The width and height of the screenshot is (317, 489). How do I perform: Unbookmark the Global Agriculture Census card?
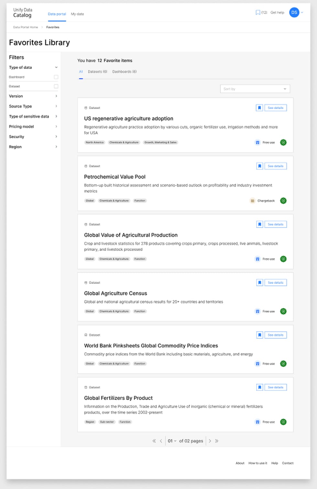tap(259, 283)
